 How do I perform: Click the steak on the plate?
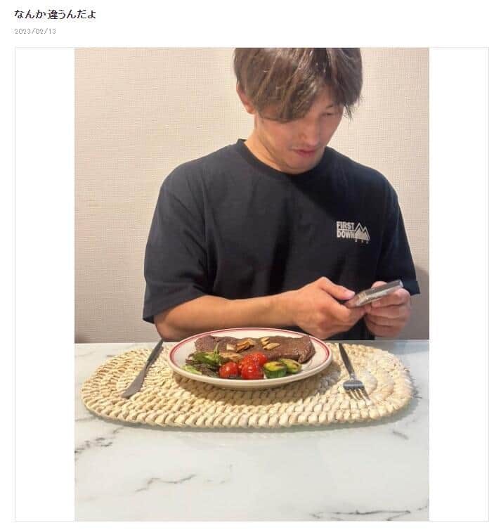pyautogui.click(x=255, y=348)
